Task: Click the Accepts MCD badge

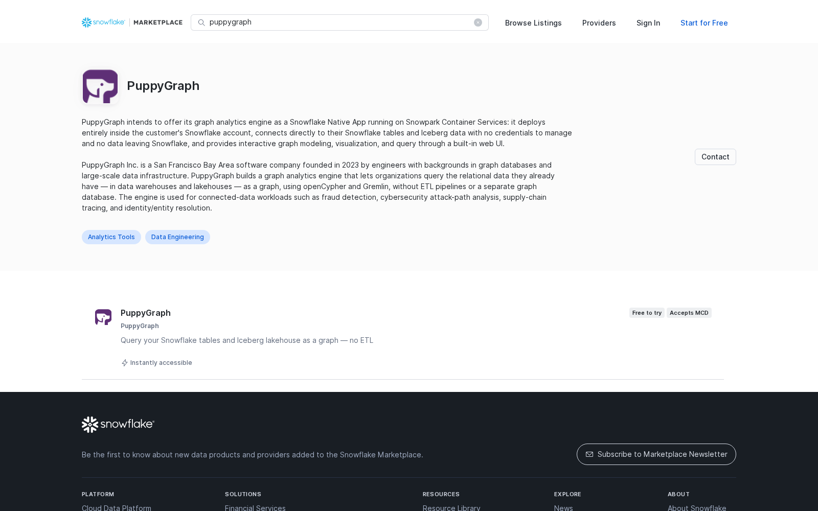Action: coord(689,313)
